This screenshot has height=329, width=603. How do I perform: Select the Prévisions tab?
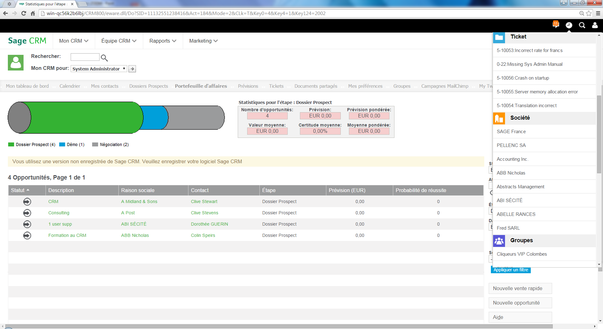(248, 86)
